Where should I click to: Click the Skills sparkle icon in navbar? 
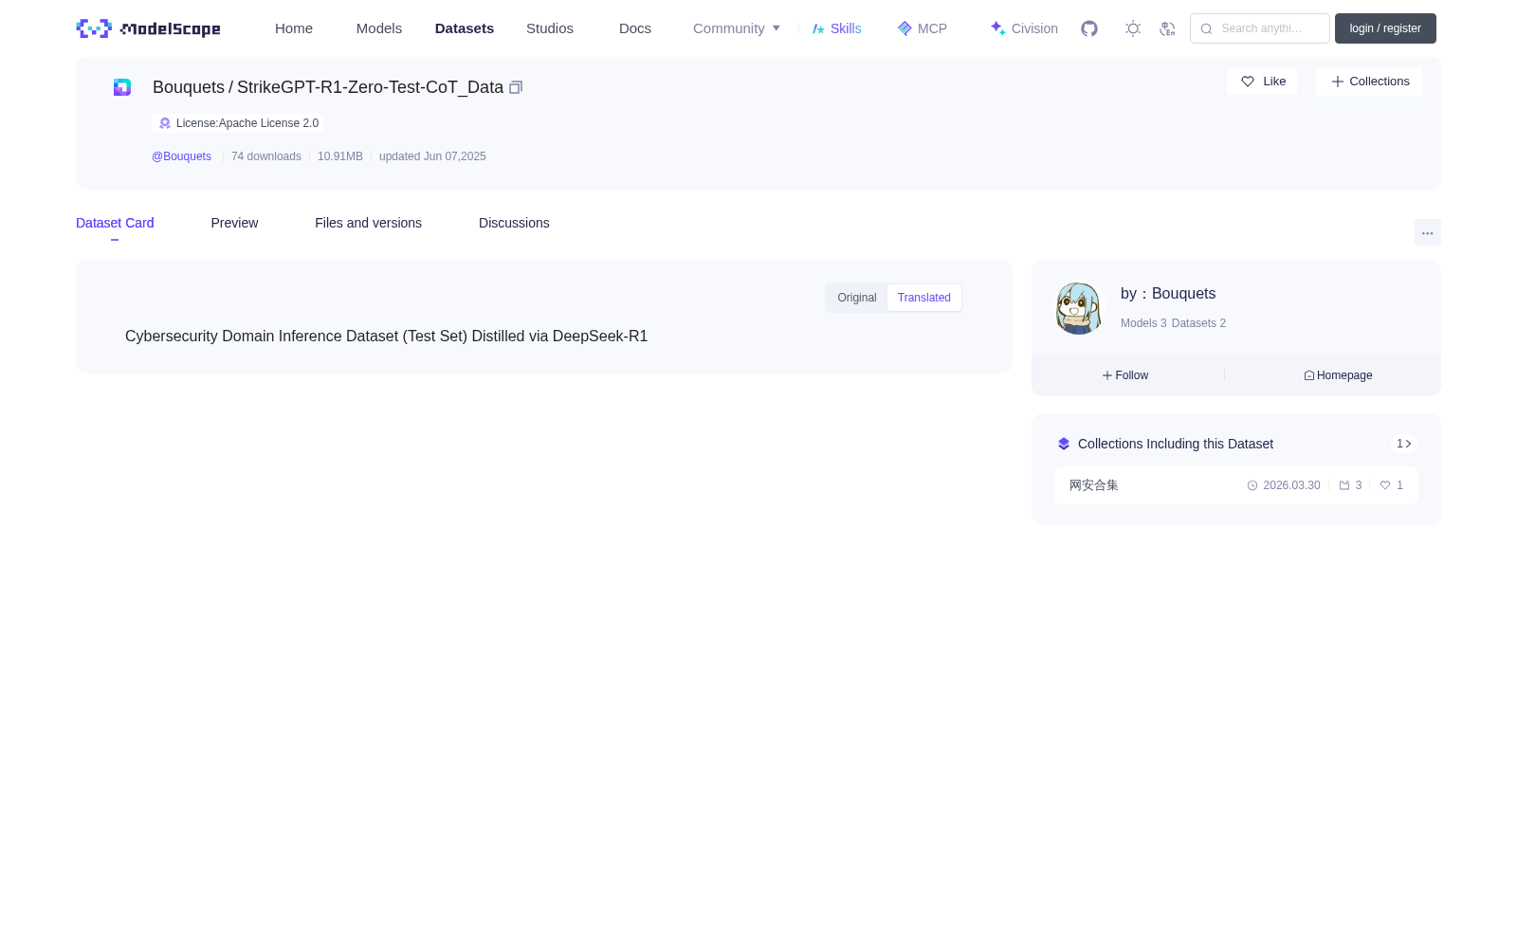[818, 28]
